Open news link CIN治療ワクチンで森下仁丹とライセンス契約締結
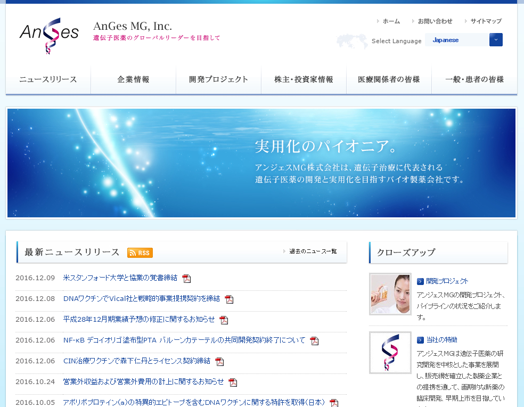This screenshot has height=407, width=524. (x=137, y=361)
